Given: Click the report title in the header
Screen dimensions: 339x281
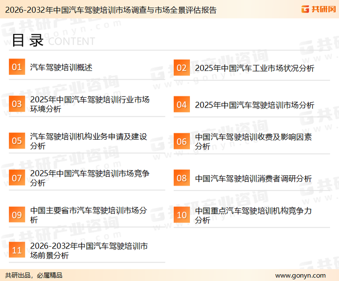Looking at the screenshot, I should [111, 10].
